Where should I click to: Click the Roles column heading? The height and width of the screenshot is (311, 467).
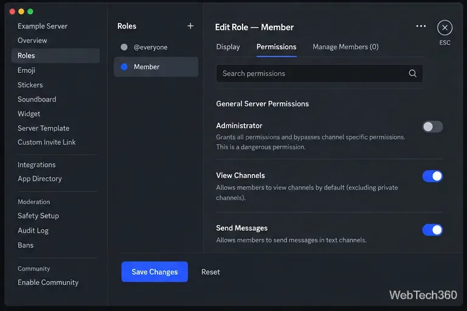coord(127,26)
